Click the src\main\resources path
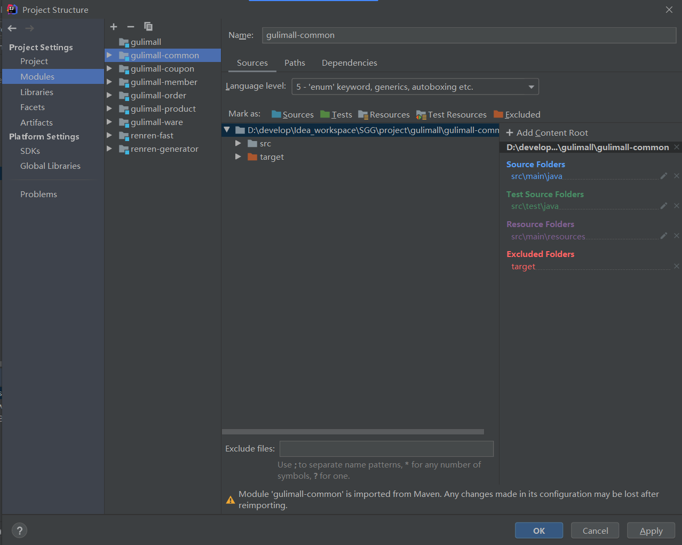 [548, 236]
